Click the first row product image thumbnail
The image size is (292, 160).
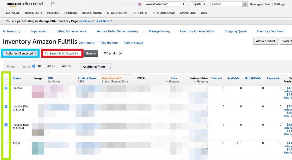pyautogui.click(x=38, y=92)
